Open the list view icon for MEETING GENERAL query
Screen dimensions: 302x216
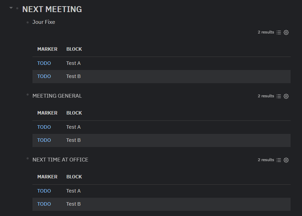(x=279, y=96)
